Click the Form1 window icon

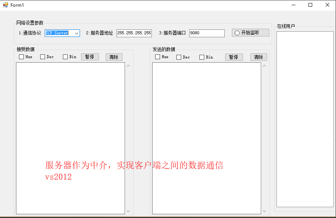5,5
